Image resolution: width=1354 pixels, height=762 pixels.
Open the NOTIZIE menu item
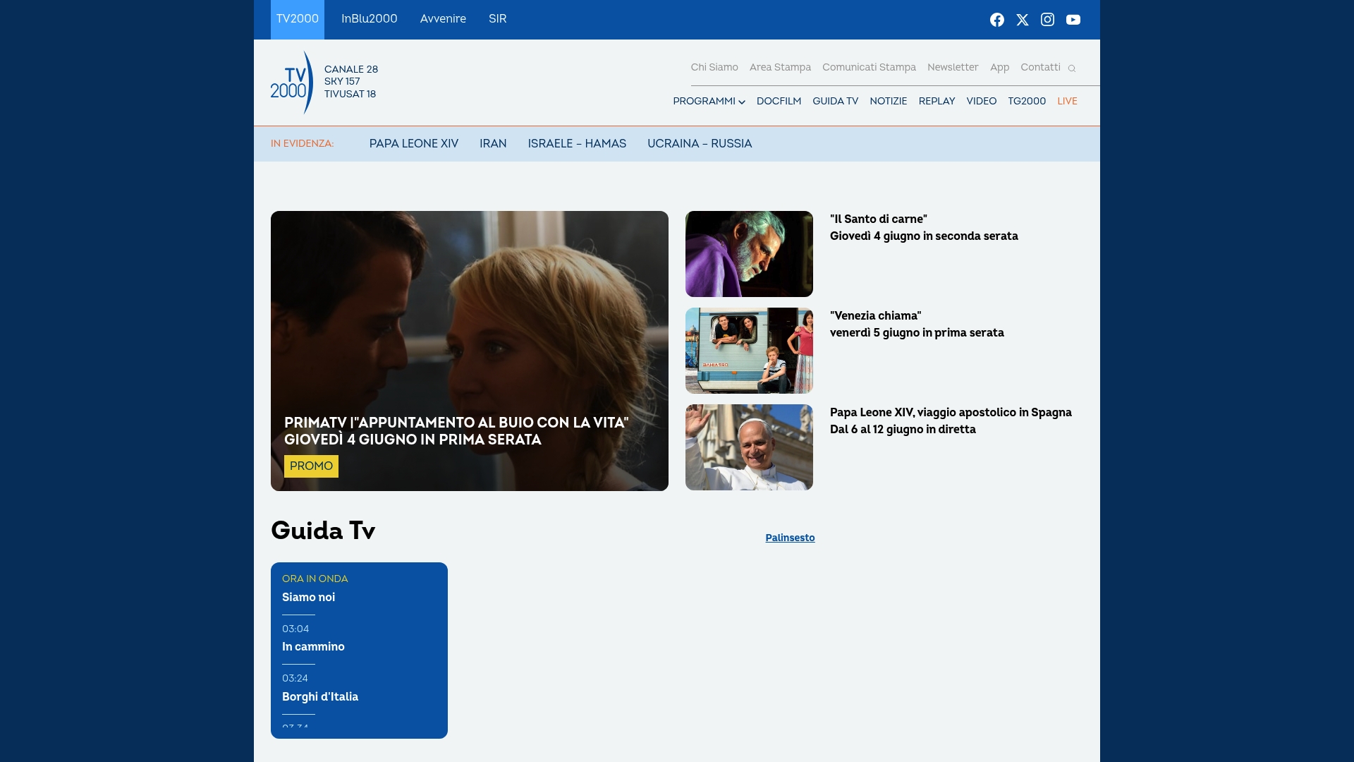click(x=888, y=102)
